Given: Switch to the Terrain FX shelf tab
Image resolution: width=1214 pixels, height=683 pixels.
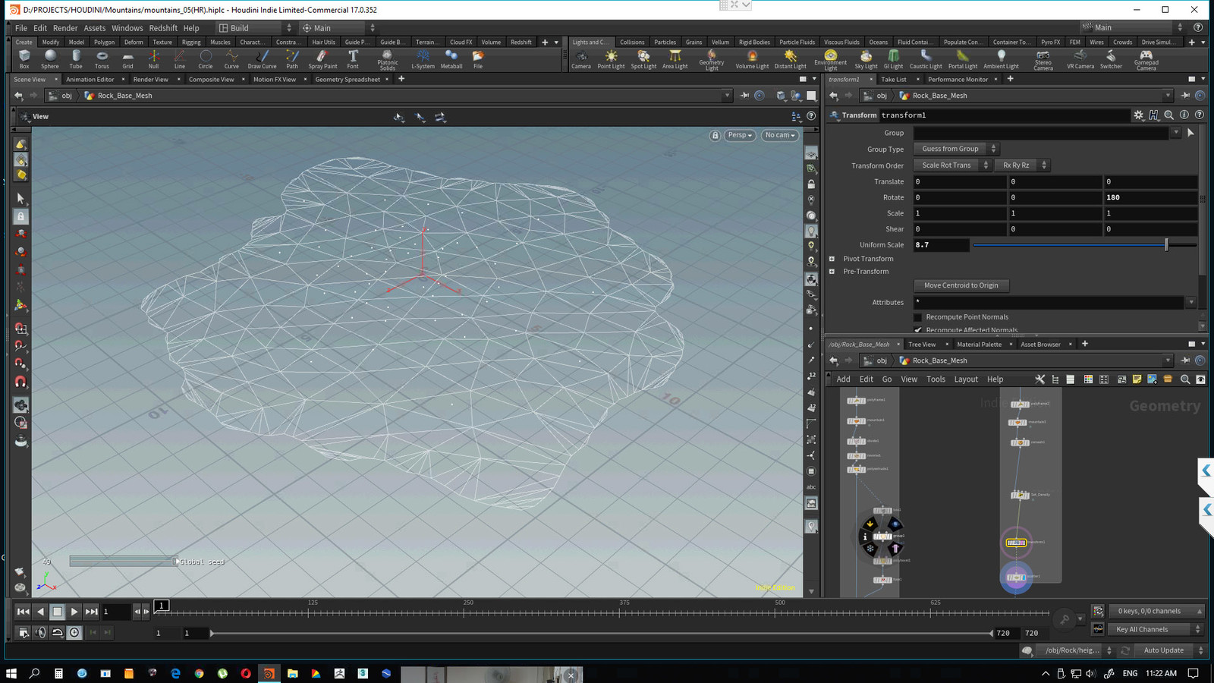Looking at the screenshot, I should pos(426,42).
